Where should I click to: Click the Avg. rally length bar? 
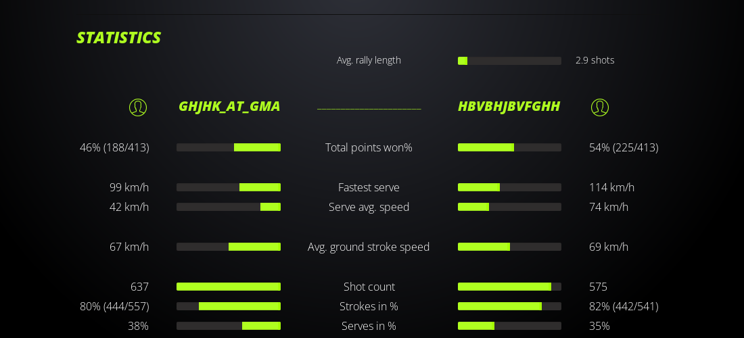click(x=509, y=61)
